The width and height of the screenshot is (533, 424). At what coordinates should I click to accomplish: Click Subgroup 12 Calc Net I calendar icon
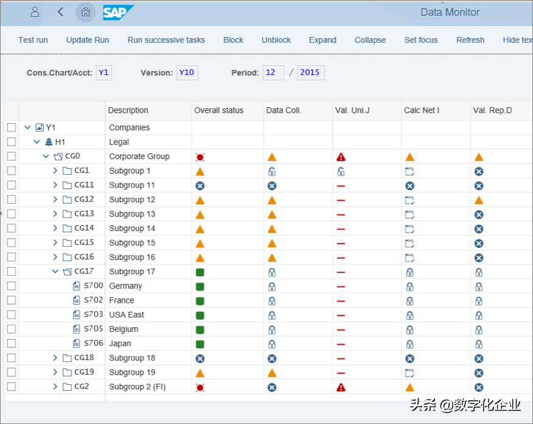[x=409, y=200]
